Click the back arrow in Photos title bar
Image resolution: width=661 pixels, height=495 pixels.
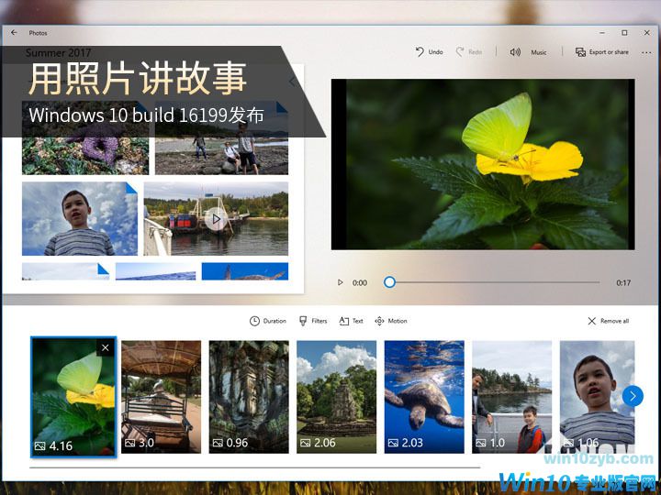[14, 32]
